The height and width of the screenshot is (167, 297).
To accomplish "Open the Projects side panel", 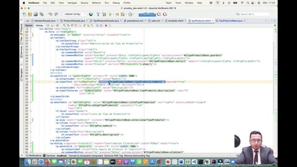I will (x=21, y=29).
